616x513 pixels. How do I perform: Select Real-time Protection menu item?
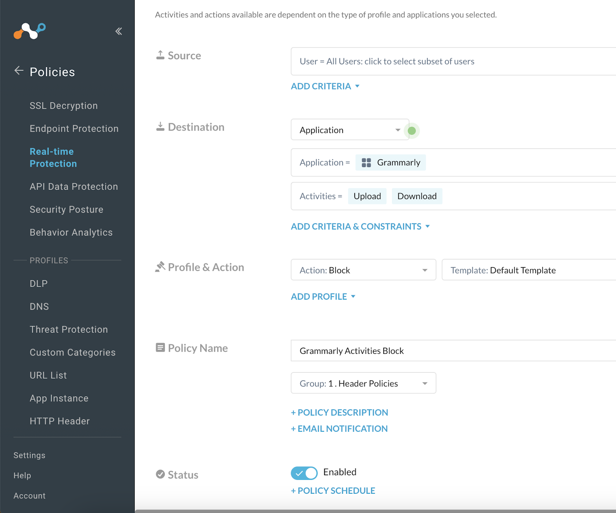pyautogui.click(x=54, y=158)
